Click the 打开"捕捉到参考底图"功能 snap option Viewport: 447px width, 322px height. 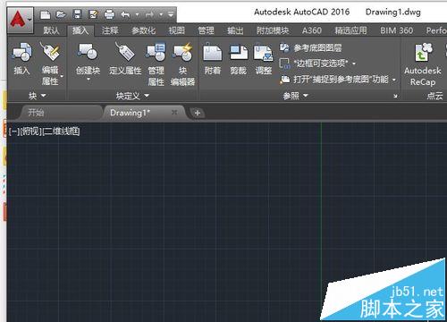pos(334,80)
